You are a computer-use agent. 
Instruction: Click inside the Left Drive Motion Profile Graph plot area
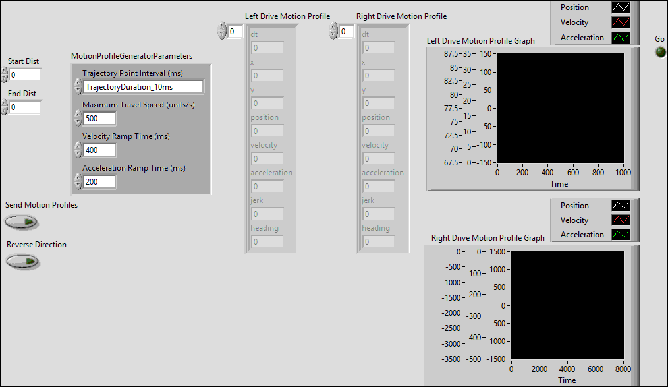(560, 109)
